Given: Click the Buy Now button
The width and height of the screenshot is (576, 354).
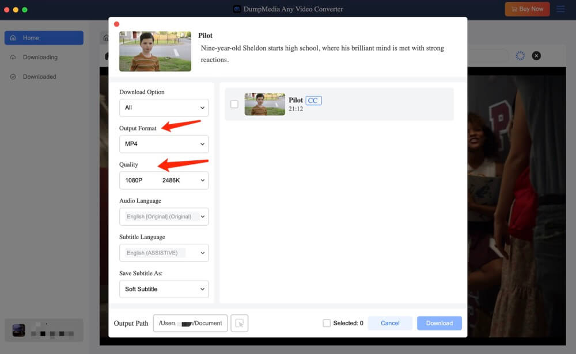Looking at the screenshot, I should pyautogui.click(x=527, y=9).
